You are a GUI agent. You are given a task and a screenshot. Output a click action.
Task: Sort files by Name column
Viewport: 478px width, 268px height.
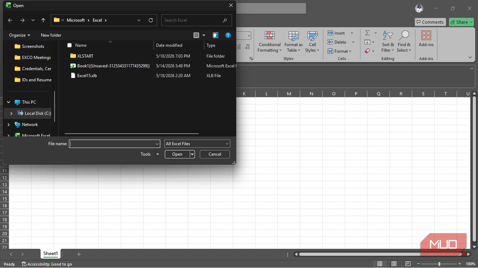pos(81,45)
